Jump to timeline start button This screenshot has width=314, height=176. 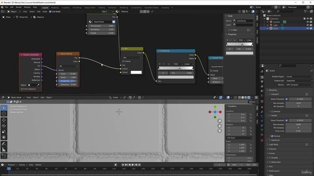(x=123, y=165)
